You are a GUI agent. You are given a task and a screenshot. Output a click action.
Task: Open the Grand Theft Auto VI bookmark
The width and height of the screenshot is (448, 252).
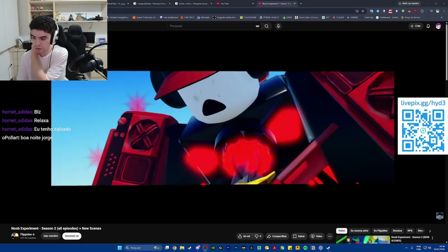point(144,17)
